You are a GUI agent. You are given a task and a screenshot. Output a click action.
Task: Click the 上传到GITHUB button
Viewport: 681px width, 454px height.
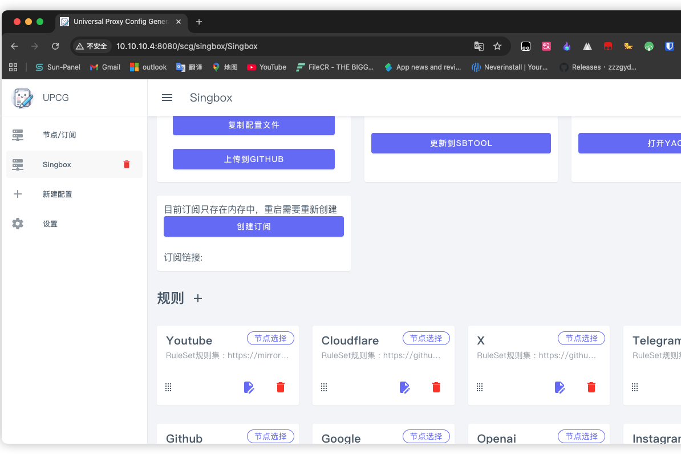click(x=254, y=159)
